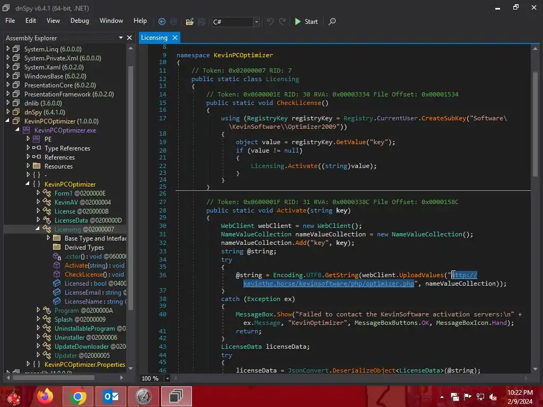Close the Assembly Explorer panel

click(x=129, y=38)
